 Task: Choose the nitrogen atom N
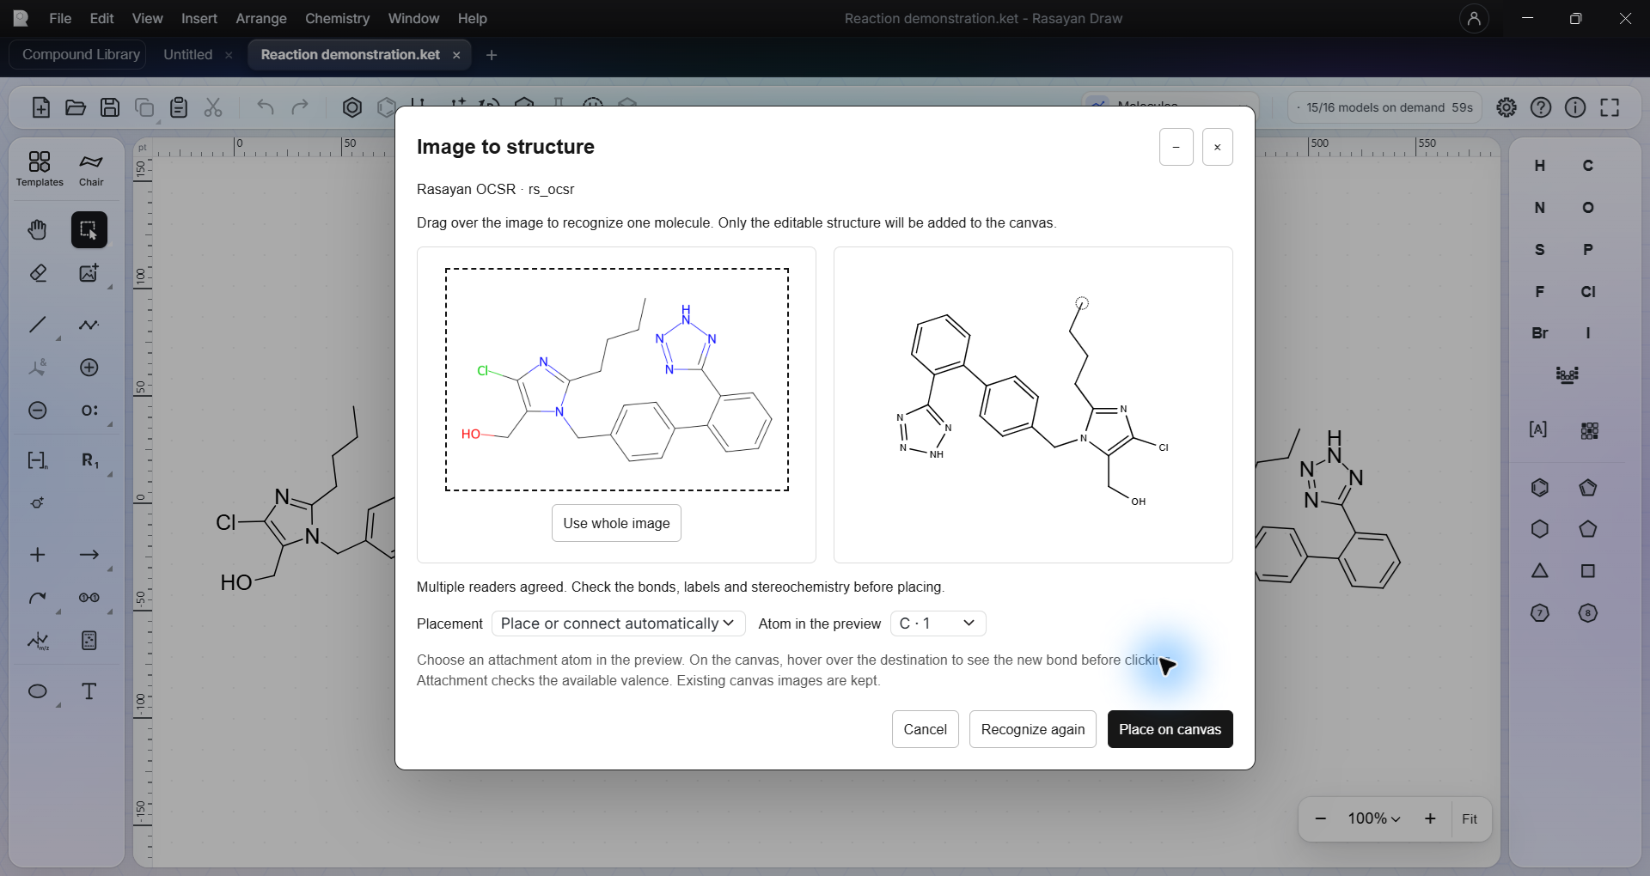pyautogui.click(x=1540, y=208)
